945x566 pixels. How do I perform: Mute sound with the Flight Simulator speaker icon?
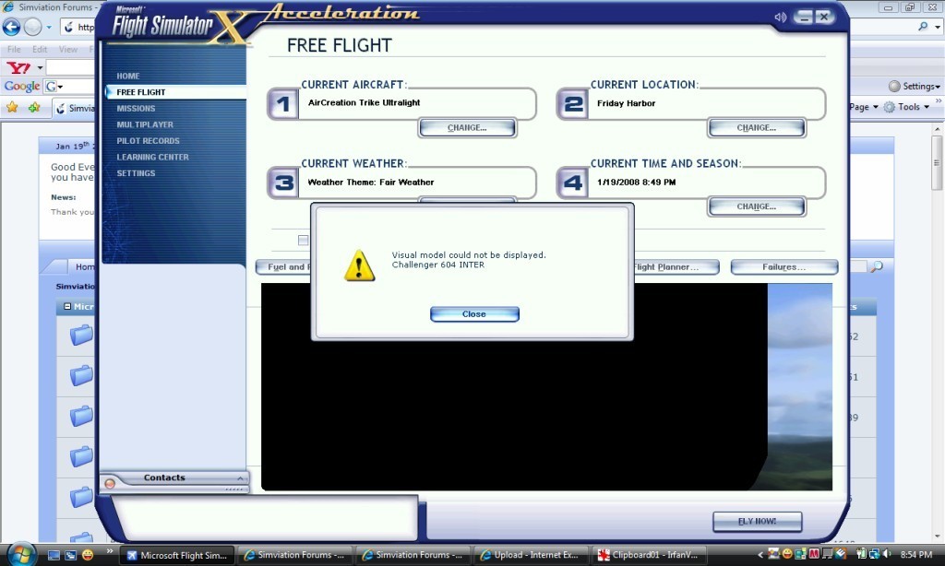point(781,17)
